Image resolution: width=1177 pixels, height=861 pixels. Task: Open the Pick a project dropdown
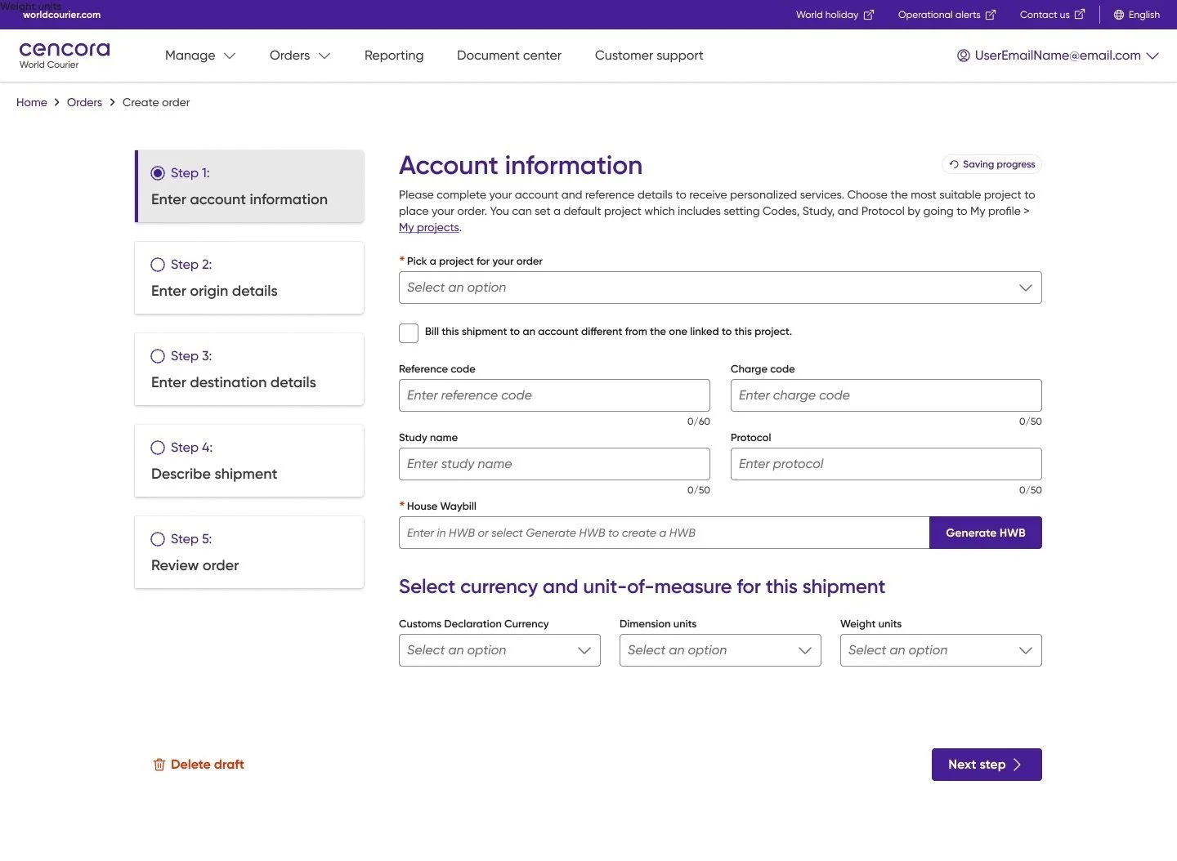pyautogui.click(x=720, y=288)
